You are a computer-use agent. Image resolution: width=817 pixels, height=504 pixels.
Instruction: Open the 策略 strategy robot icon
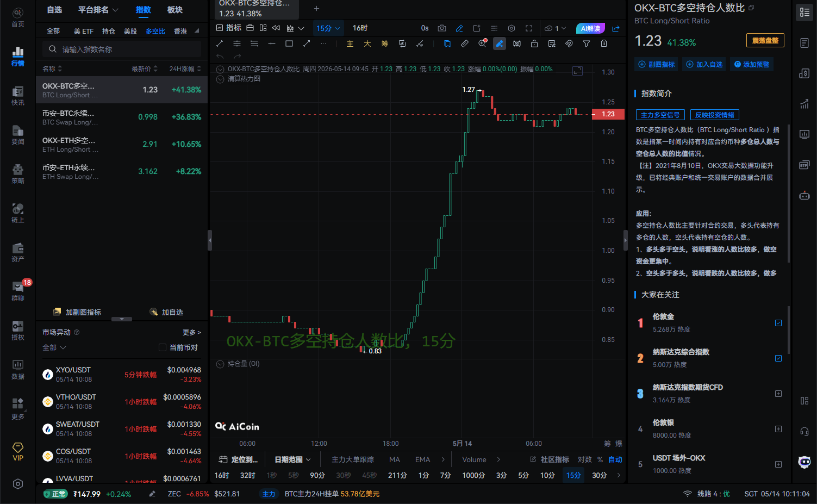(17, 173)
